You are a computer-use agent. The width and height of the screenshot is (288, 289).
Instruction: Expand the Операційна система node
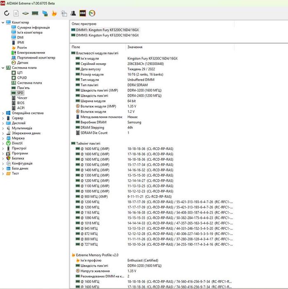point(3,113)
